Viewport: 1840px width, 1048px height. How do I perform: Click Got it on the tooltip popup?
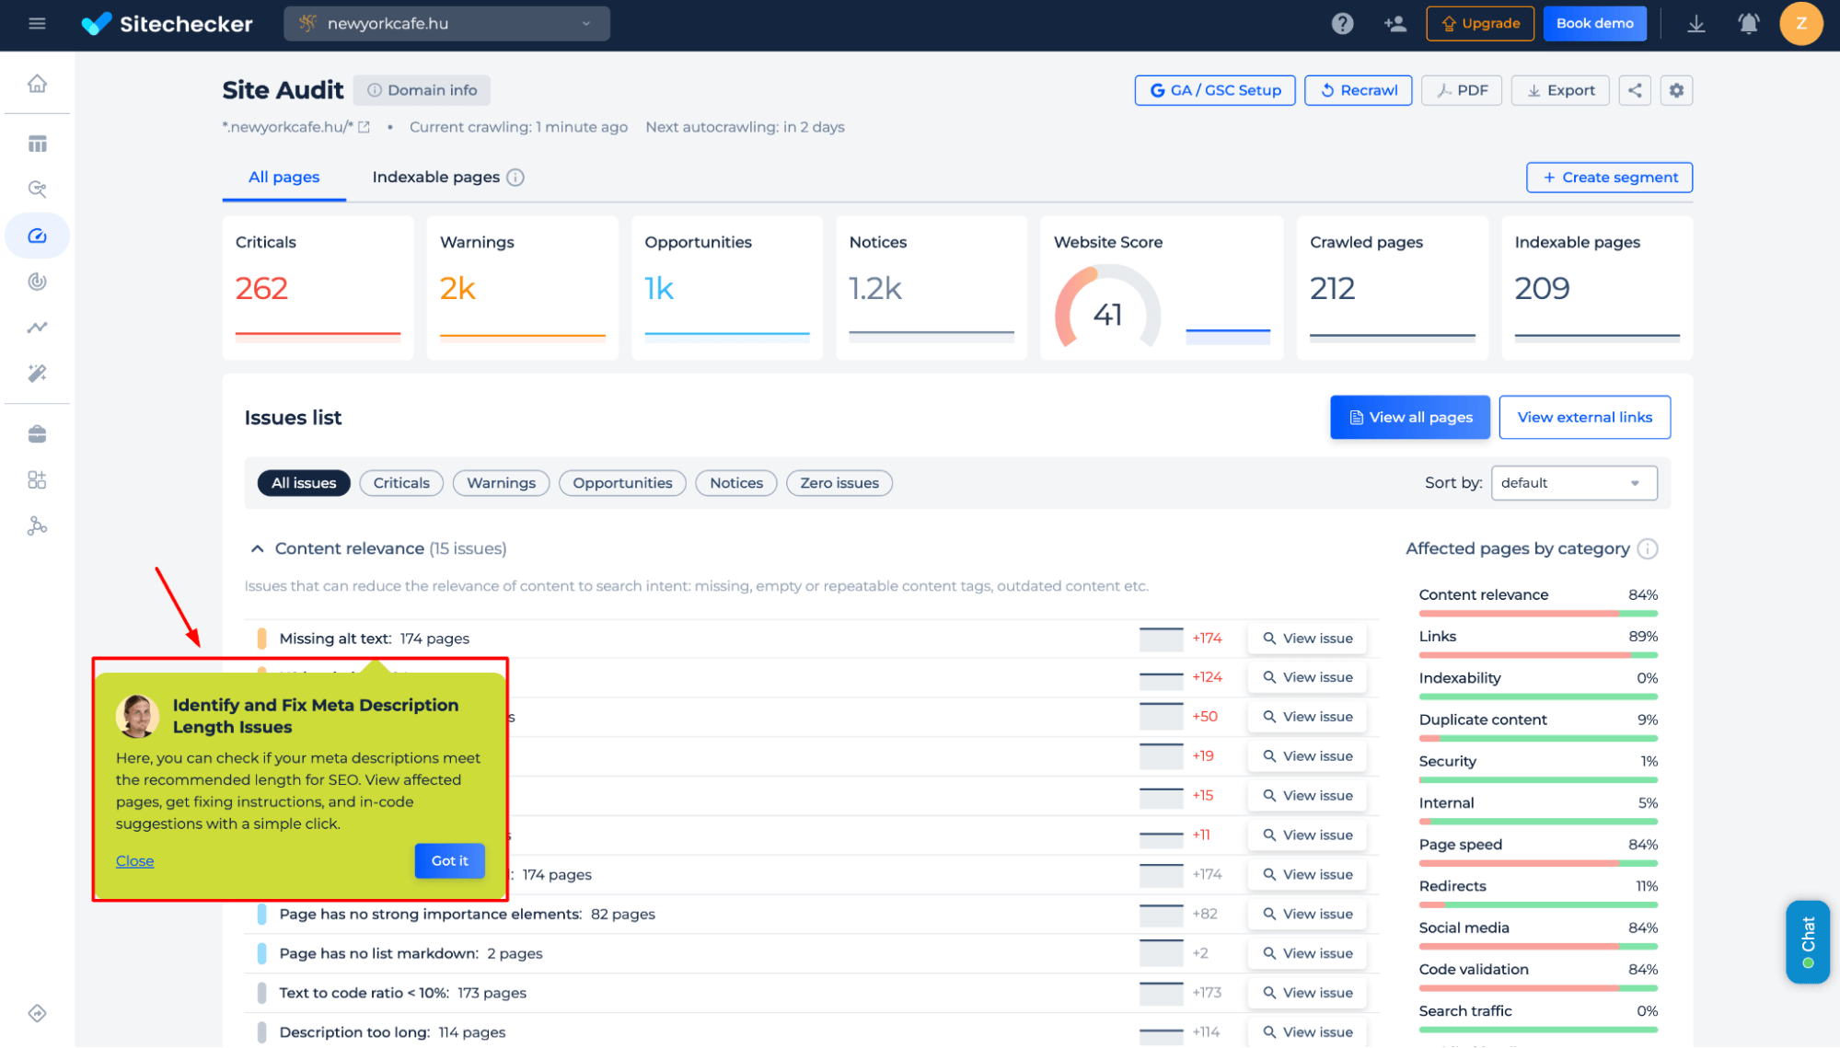point(450,860)
